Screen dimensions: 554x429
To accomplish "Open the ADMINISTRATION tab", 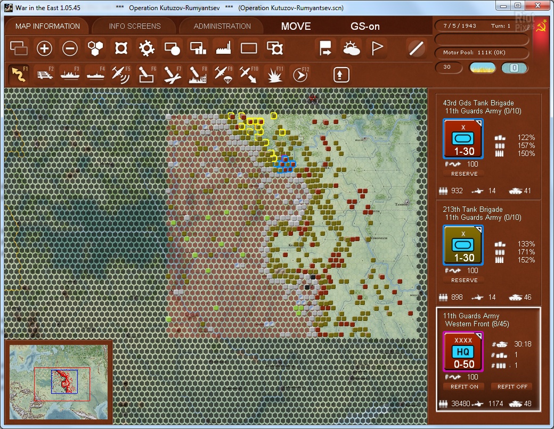I will click(222, 26).
